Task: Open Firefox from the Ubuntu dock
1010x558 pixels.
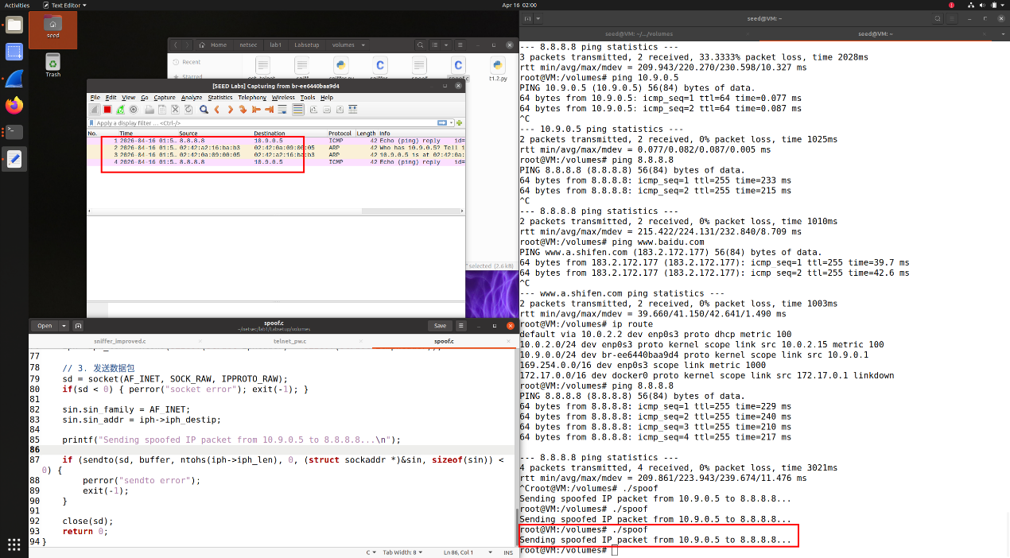Action: pyautogui.click(x=14, y=105)
